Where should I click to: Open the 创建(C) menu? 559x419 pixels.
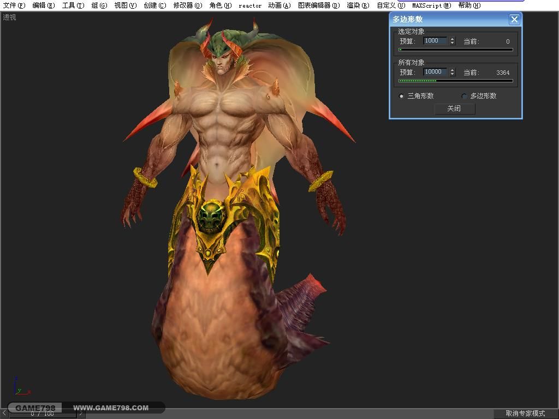155,5
